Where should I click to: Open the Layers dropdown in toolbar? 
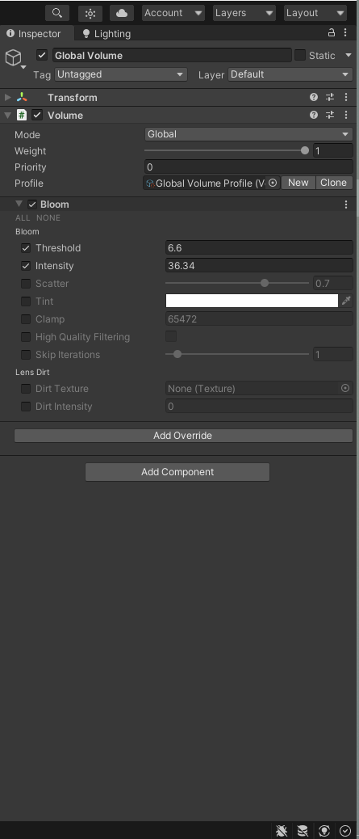(x=244, y=13)
